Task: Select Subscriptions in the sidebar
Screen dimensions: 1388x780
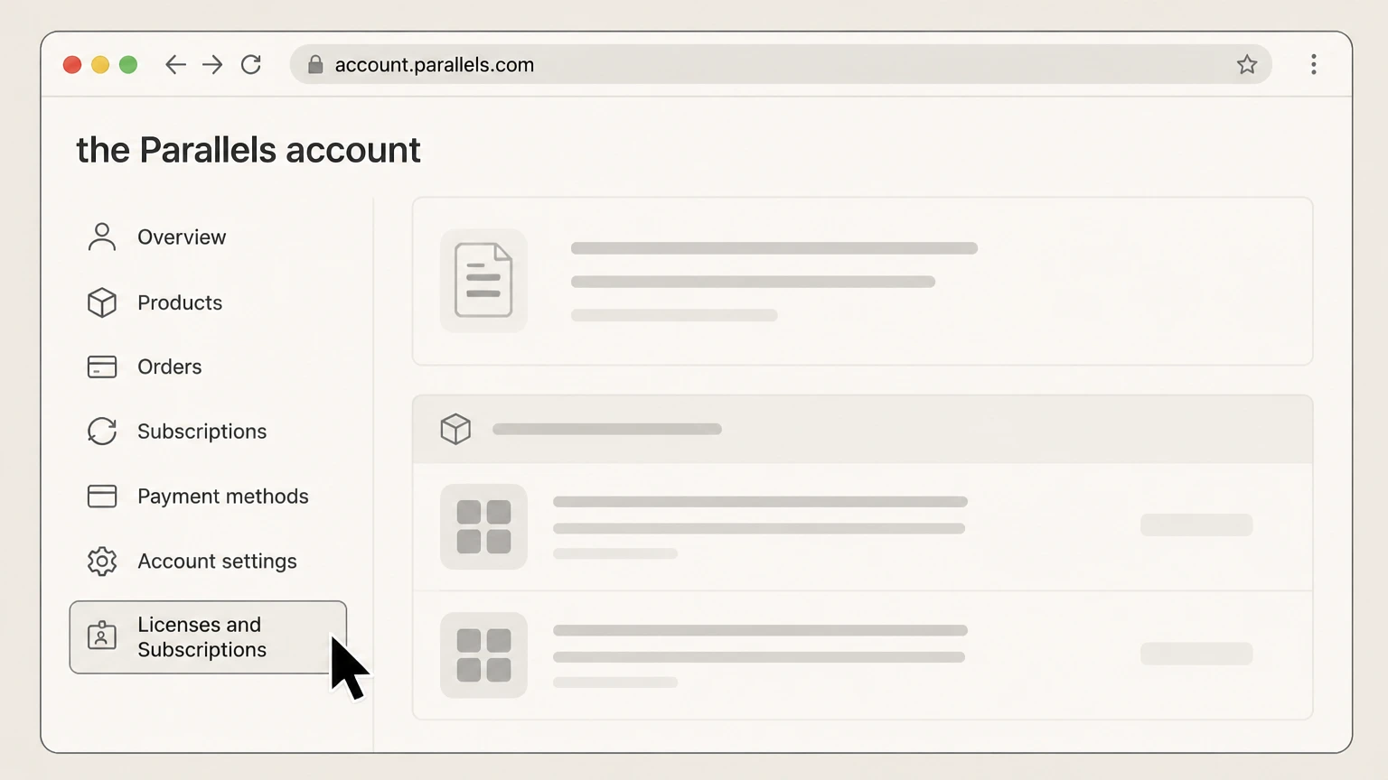Action: click(x=202, y=432)
